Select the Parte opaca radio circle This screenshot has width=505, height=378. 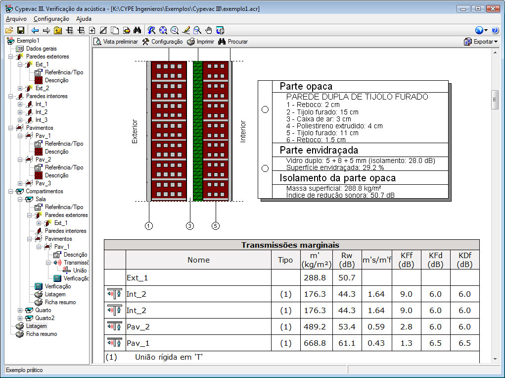click(x=265, y=109)
